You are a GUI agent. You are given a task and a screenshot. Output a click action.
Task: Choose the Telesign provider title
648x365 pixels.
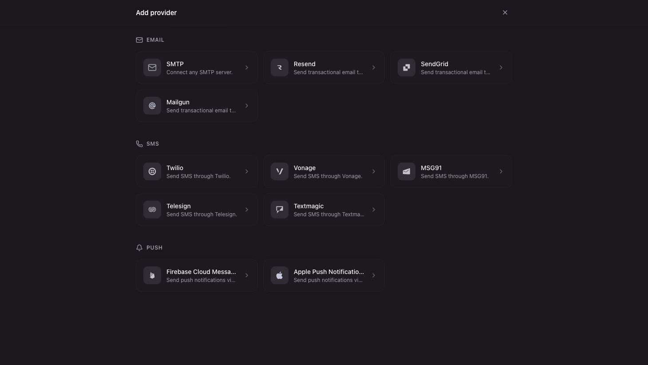(178, 206)
